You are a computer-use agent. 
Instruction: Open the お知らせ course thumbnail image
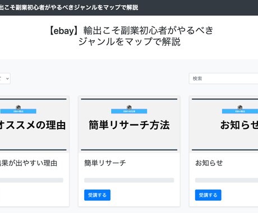[224, 124]
